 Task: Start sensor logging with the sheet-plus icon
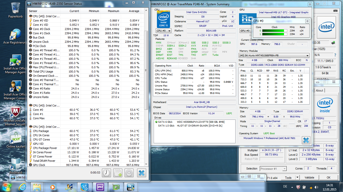pyautogui.click(x=118, y=173)
